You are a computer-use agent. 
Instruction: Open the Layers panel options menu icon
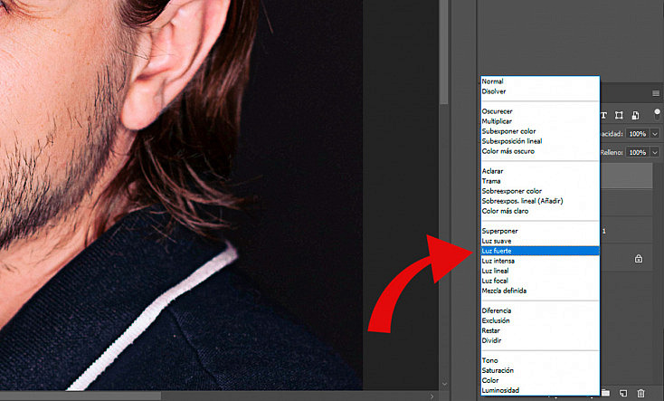[656, 93]
